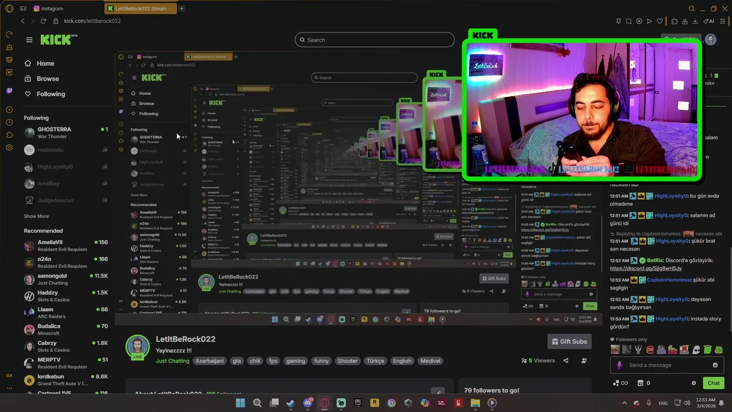Click the user icon next to the share icon
The width and height of the screenshot is (732, 412).
(x=584, y=360)
